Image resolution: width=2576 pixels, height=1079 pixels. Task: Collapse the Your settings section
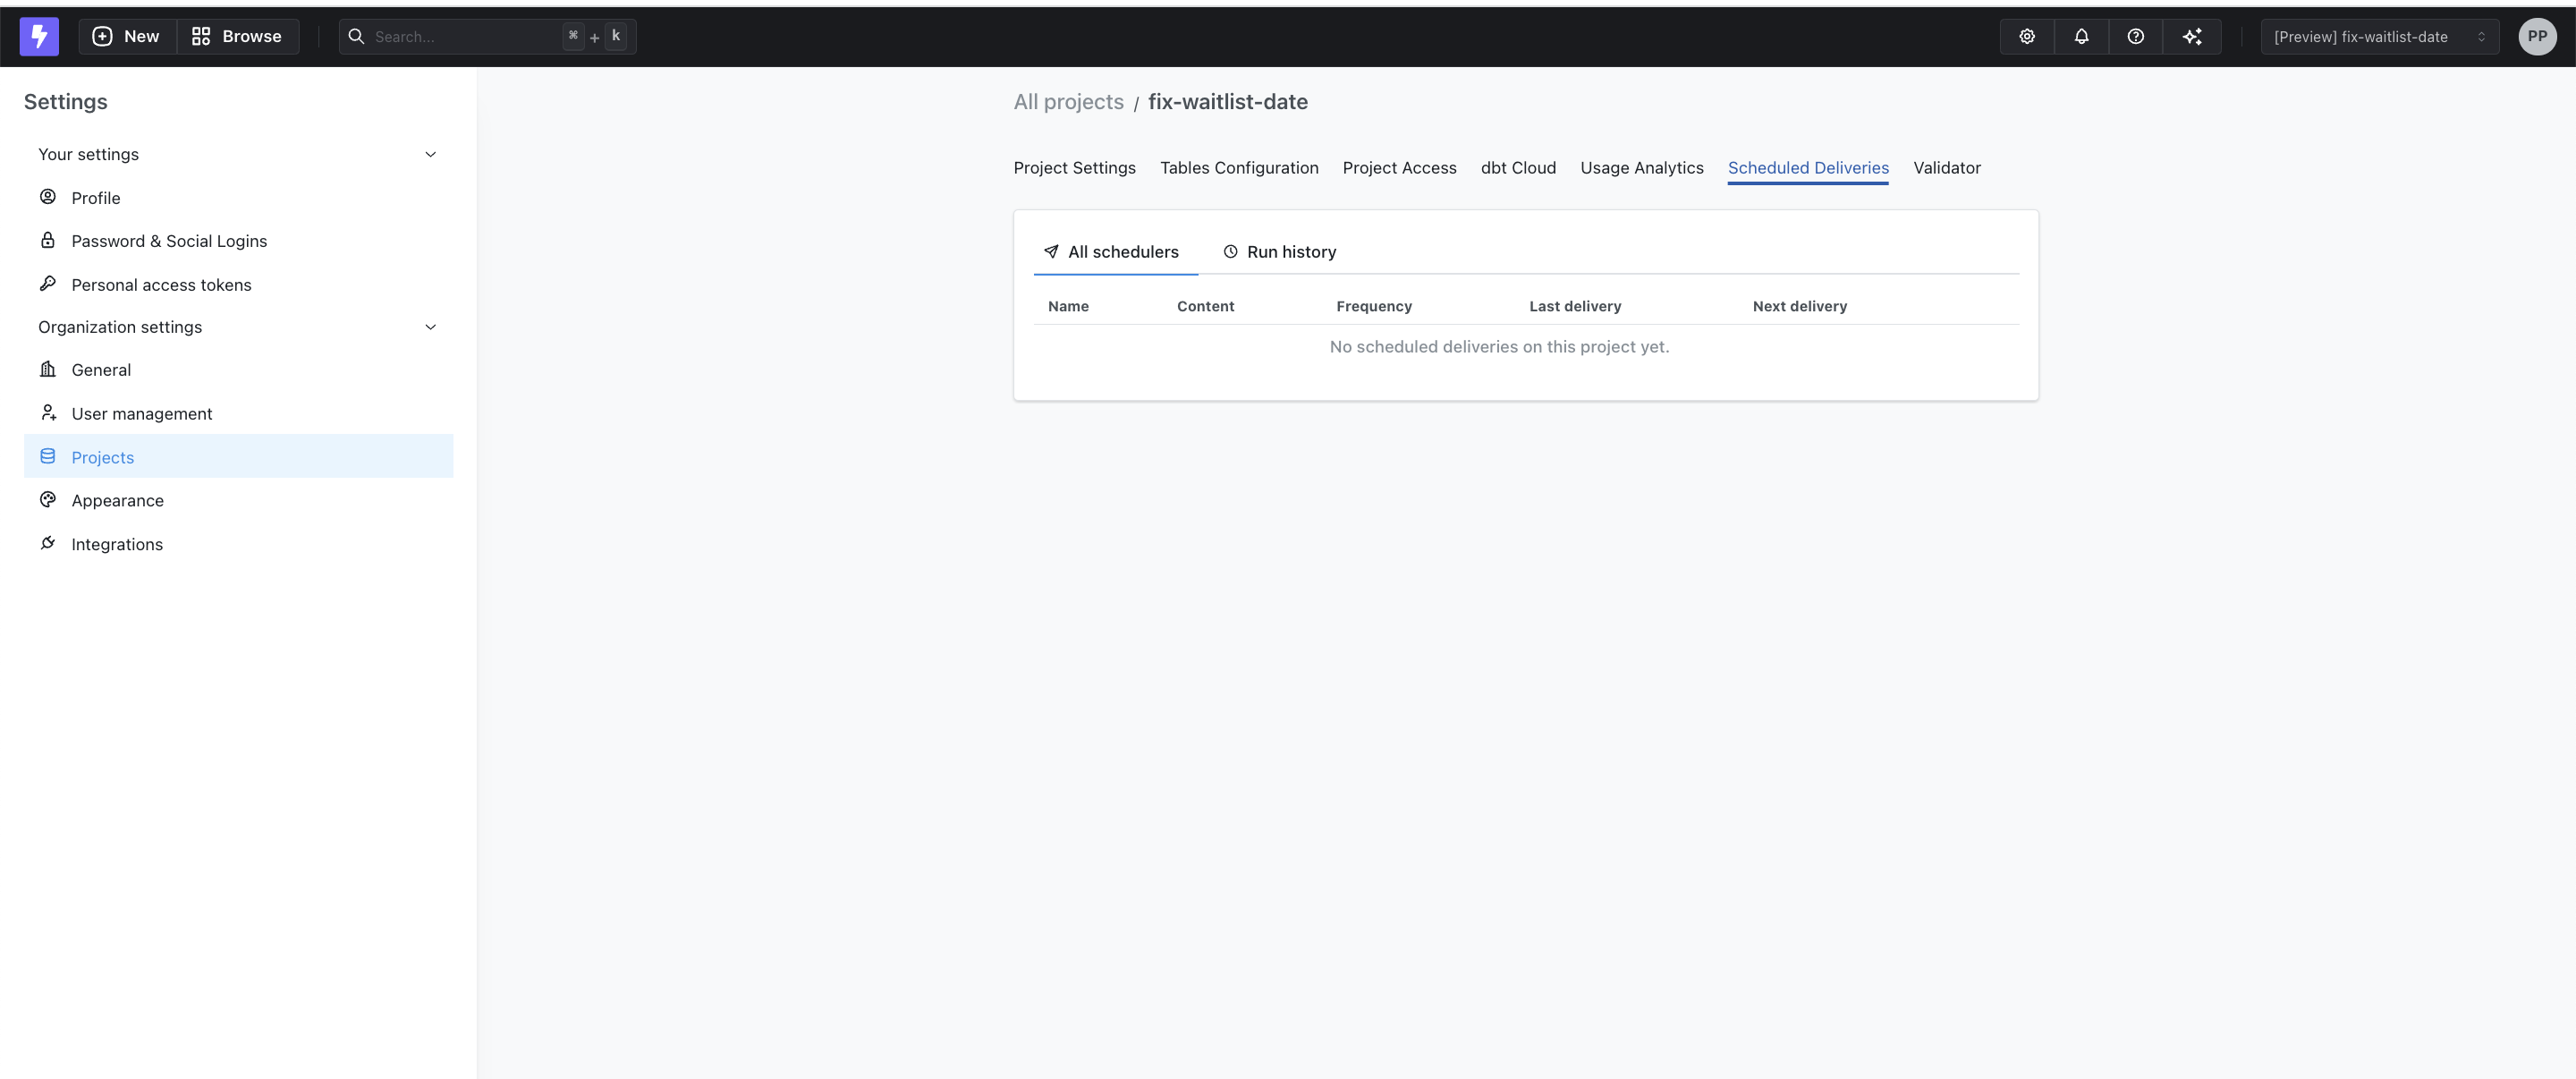[430, 154]
